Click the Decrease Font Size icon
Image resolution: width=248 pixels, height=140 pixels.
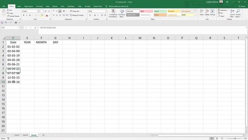pos(49,11)
